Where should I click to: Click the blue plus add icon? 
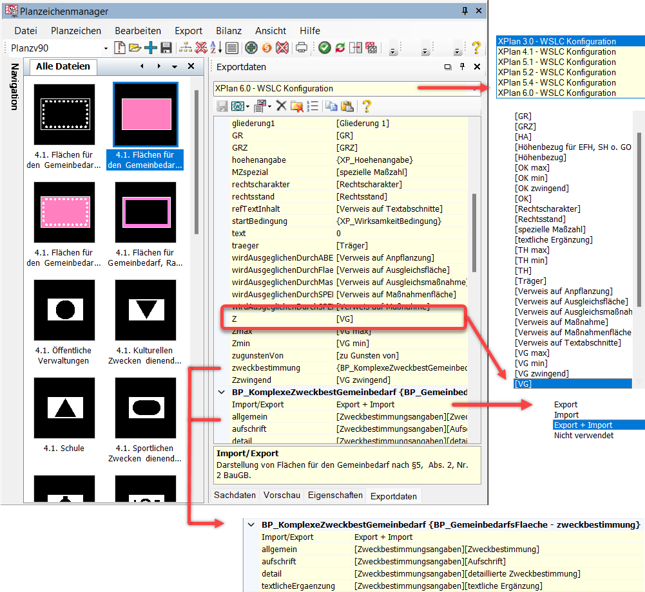point(151,48)
